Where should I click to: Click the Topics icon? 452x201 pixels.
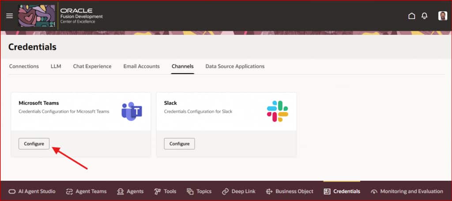coord(190,191)
